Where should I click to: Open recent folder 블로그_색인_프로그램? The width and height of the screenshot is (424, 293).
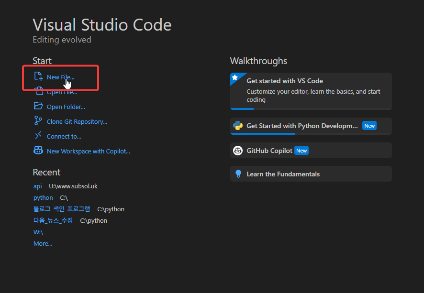(62, 209)
